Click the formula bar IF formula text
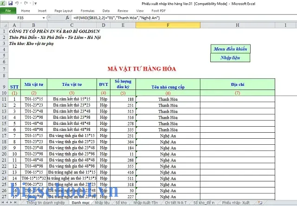This screenshot has width=297, height=206. point(116,18)
